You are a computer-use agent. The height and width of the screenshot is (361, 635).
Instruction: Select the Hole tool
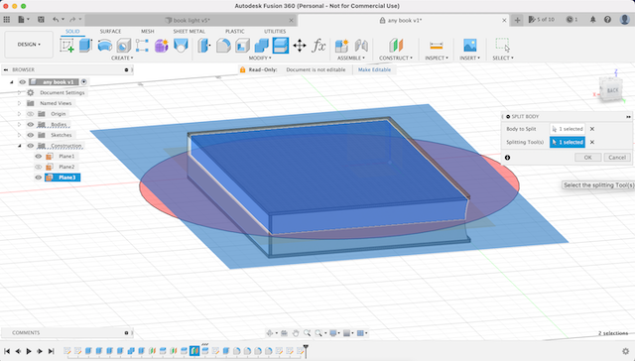click(x=124, y=46)
